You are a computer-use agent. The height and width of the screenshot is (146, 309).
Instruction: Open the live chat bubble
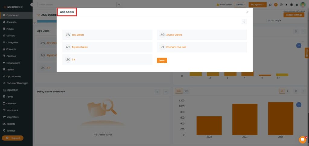click(x=302, y=140)
